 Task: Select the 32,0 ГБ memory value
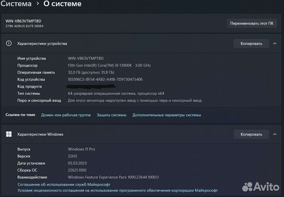click(x=91, y=72)
